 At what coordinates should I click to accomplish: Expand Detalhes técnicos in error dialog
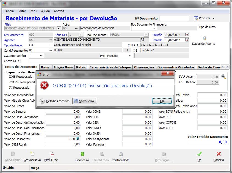click(x=42, y=101)
